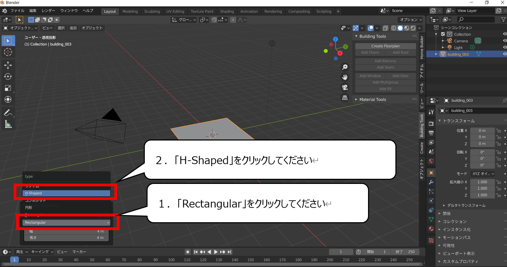Open オプション dropdown in viewport header
Image resolution: width=507 pixels, height=267 pixels.
(x=410, y=20)
